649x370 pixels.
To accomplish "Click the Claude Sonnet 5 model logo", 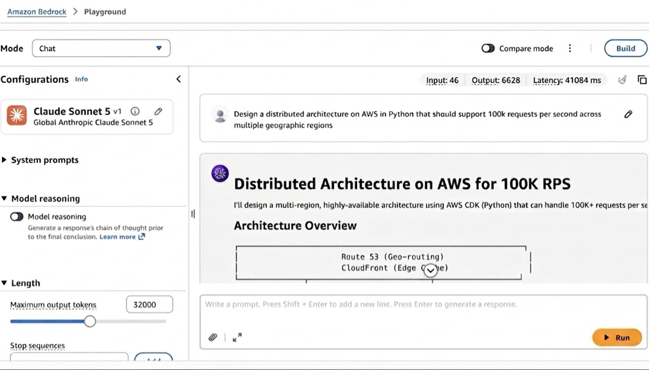I will 17,116.
